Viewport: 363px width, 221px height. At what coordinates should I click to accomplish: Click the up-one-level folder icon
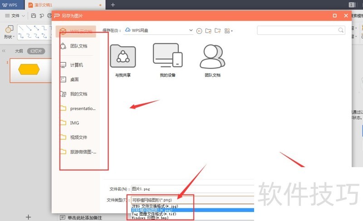(x=208, y=31)
